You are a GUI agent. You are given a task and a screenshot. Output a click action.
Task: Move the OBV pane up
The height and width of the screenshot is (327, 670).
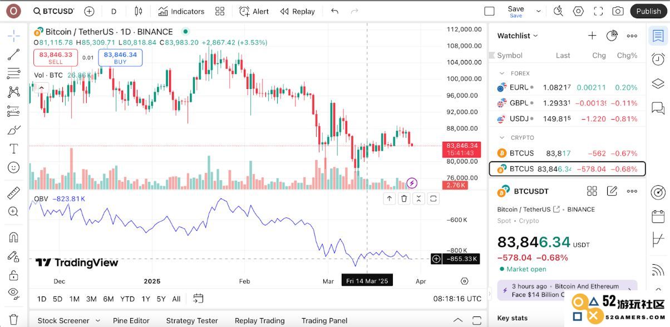coord(390,199)
